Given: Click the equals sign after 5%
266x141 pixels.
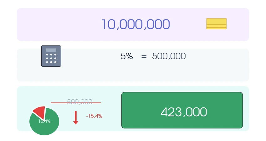Looking at the screenshot, I should [x=144, y=57].
